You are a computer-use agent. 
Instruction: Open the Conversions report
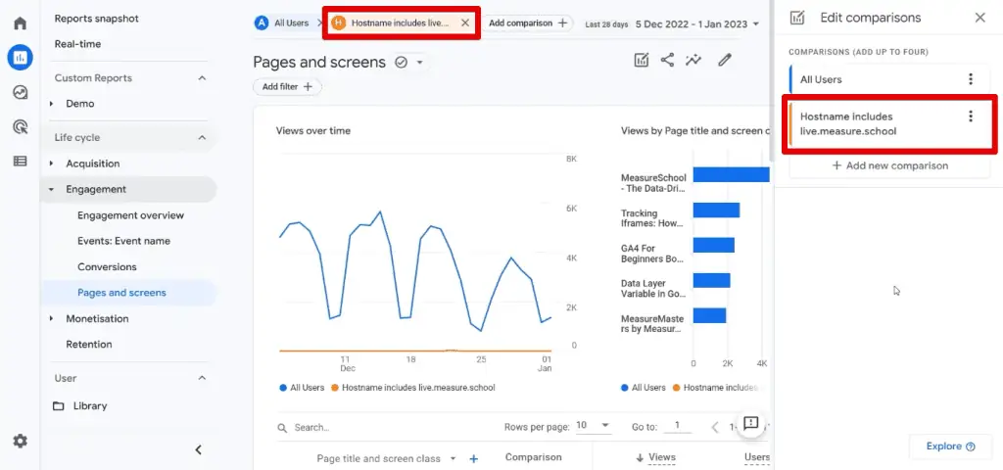click(107, 266)
